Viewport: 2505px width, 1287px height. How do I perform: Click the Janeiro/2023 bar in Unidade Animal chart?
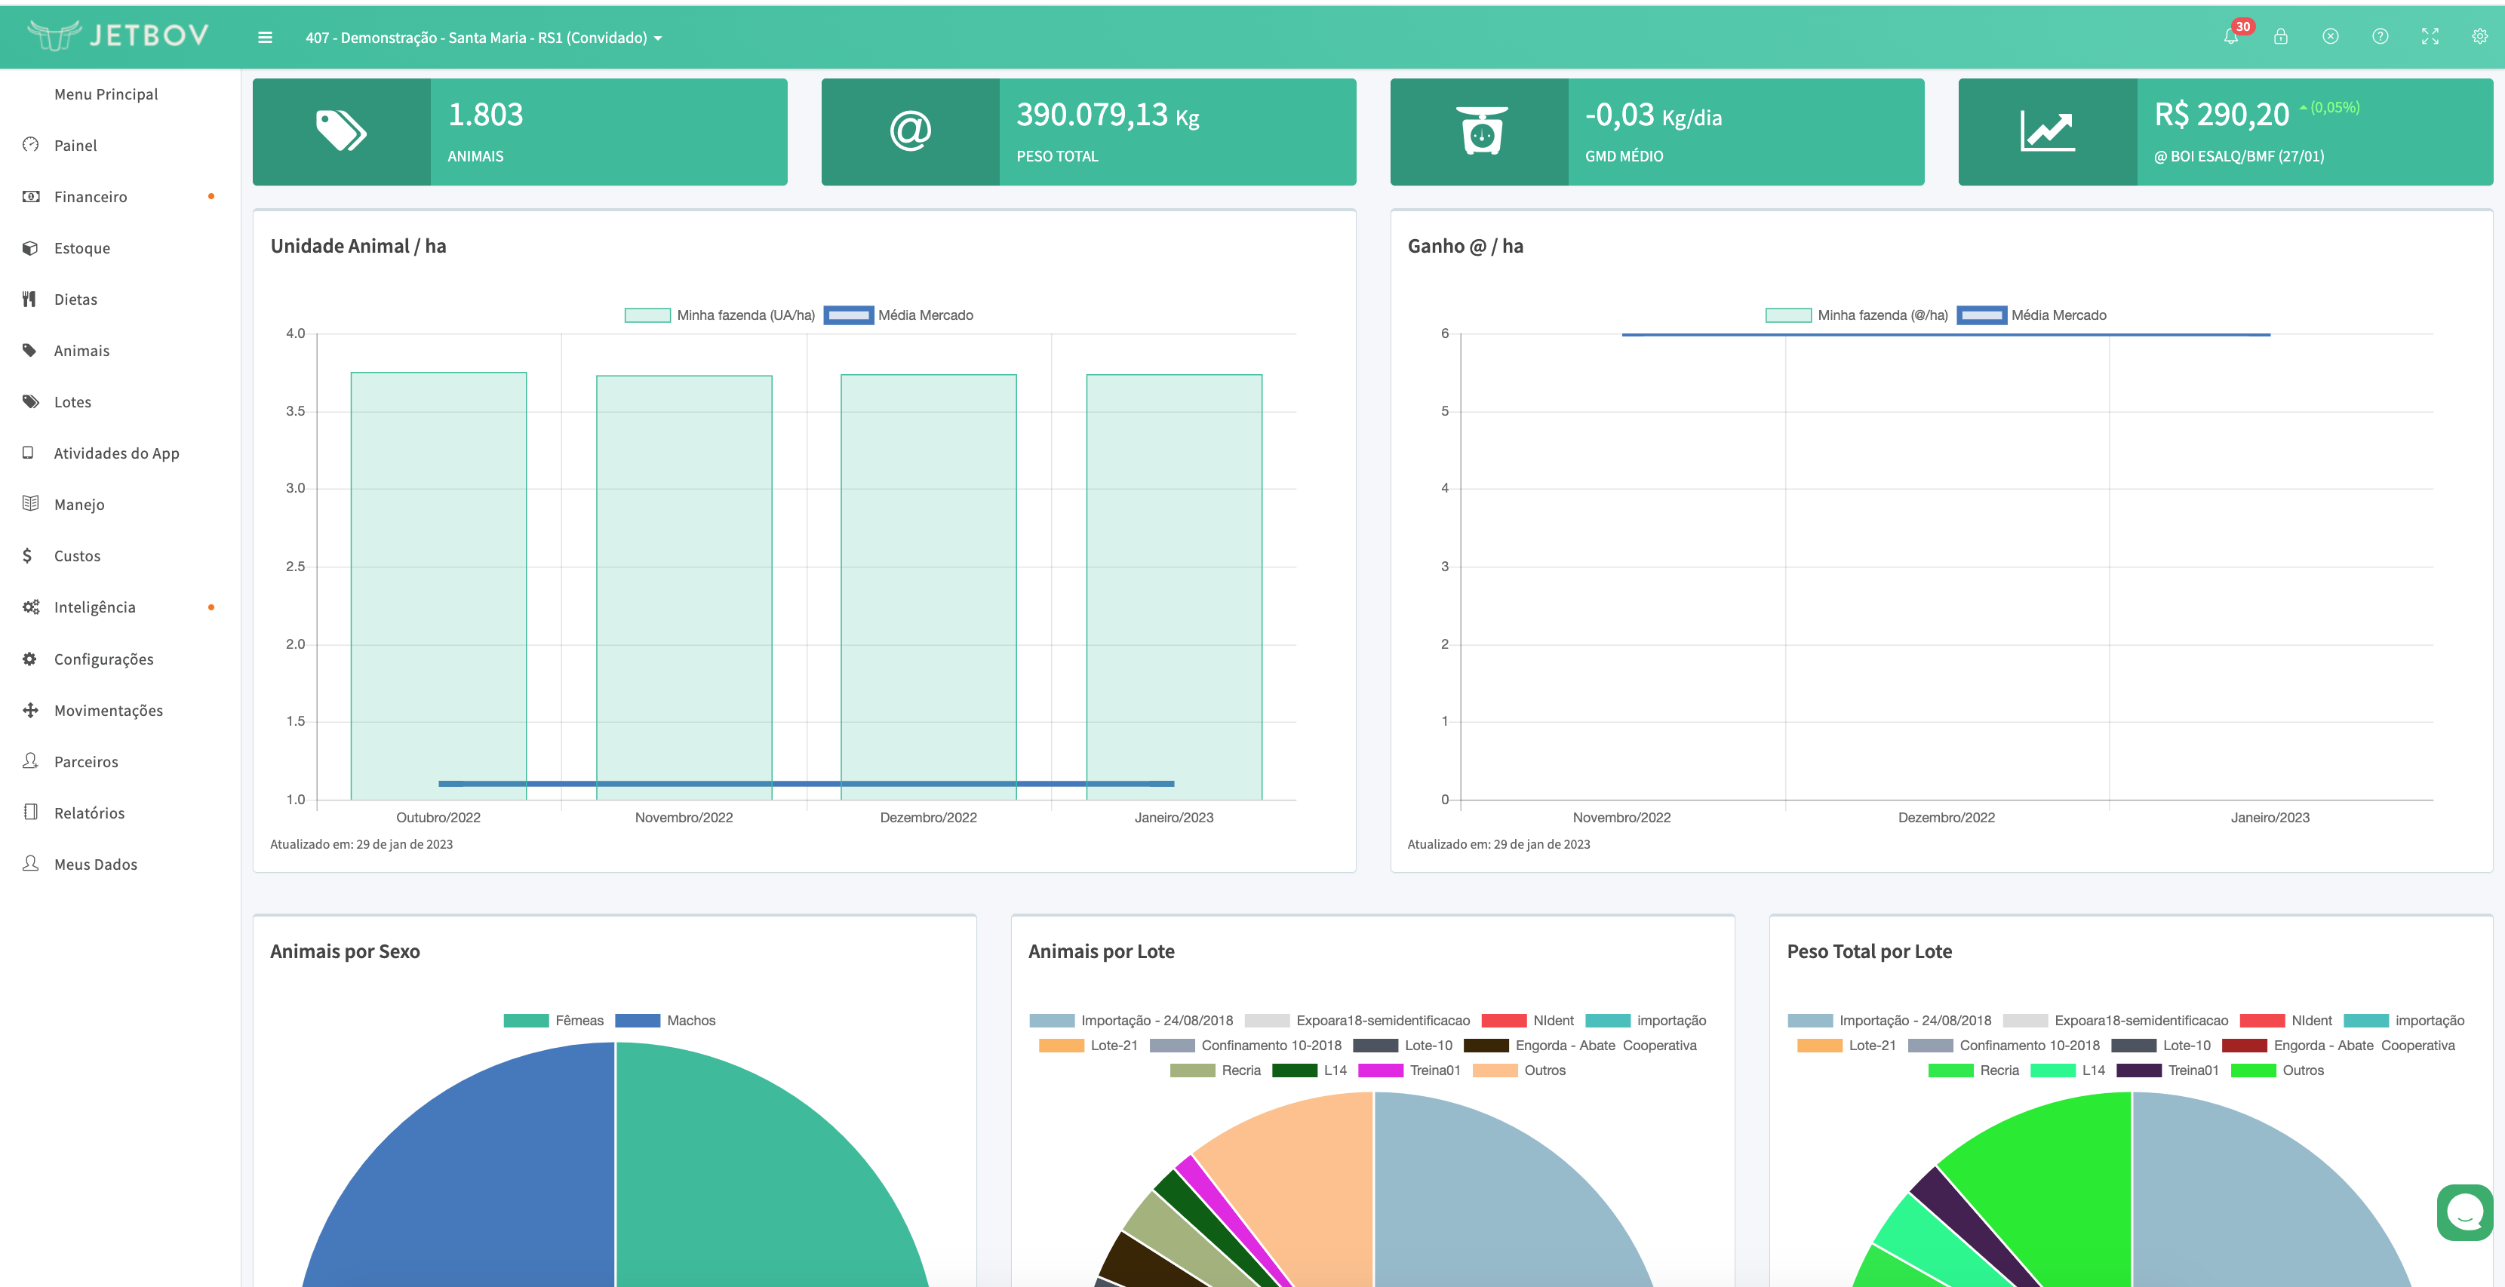tap(1174, 586)
